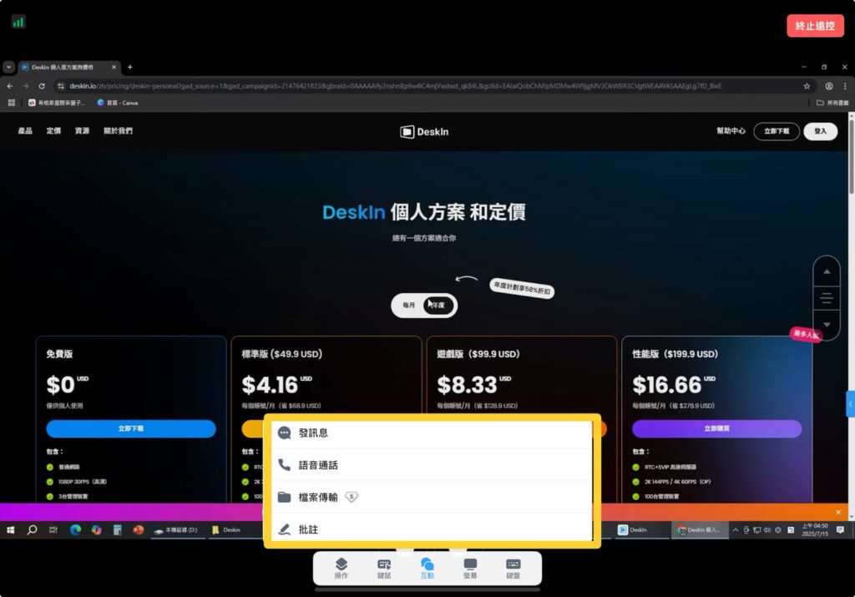This screenshot has height=597, width=855.
Task: Bookmark this page with the star icon
Action: [x=807, y=86]
